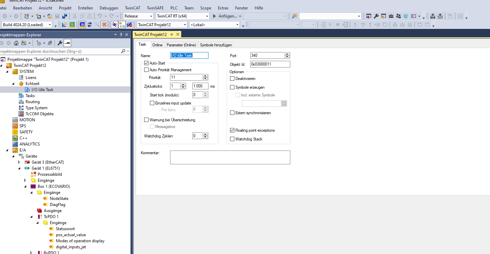Click the Show Sub Items eye icon
490x254 pixels.
(129, 25)
